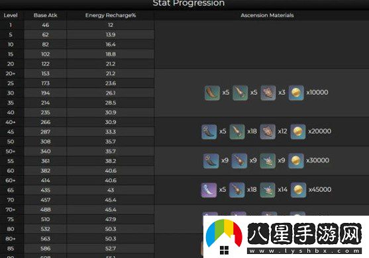Viewport: 369px width, 258px height.
Task: Select the Energy Recharge value 13.9
Action: coord(111,35)
